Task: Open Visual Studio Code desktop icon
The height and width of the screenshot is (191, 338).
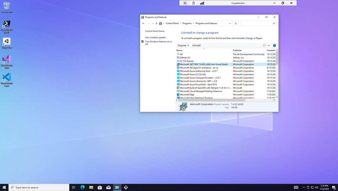Action: tap(6, 79)
